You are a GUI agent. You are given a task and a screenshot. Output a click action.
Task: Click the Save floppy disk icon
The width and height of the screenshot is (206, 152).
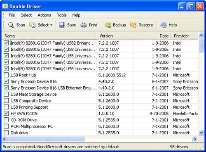tap(62, 25)
